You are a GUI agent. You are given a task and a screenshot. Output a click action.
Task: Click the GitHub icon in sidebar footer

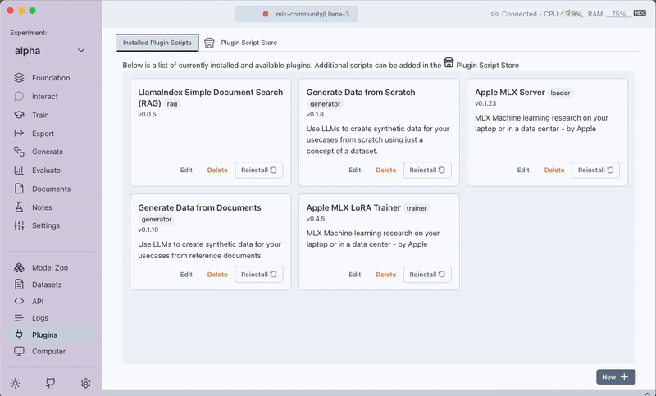[x=50, y=383]
